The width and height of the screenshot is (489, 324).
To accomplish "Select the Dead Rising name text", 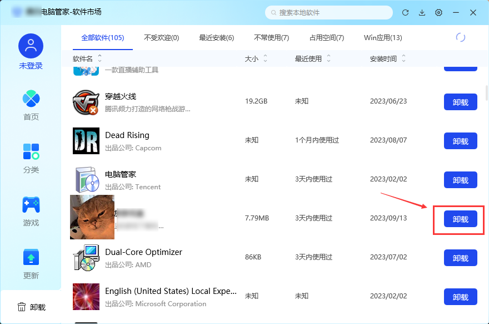I will (127, 135).
